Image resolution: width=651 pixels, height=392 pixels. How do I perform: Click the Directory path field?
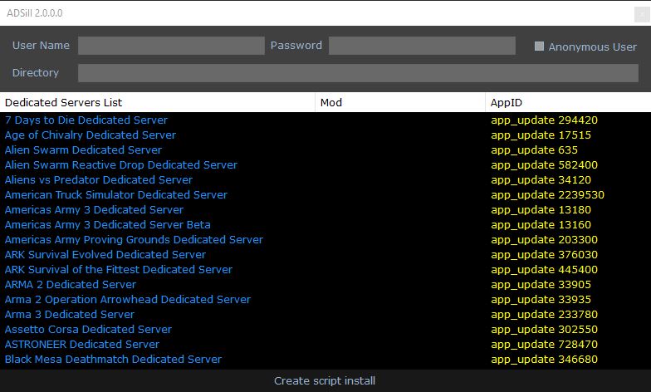(358, 73)
